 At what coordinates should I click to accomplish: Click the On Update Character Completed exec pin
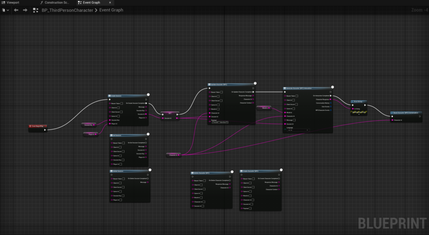point(253,92)
